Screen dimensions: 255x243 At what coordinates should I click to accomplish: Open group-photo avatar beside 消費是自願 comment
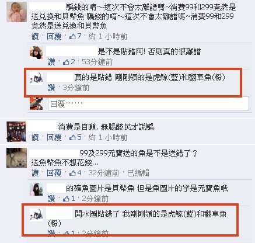click(x=16, y=131)
